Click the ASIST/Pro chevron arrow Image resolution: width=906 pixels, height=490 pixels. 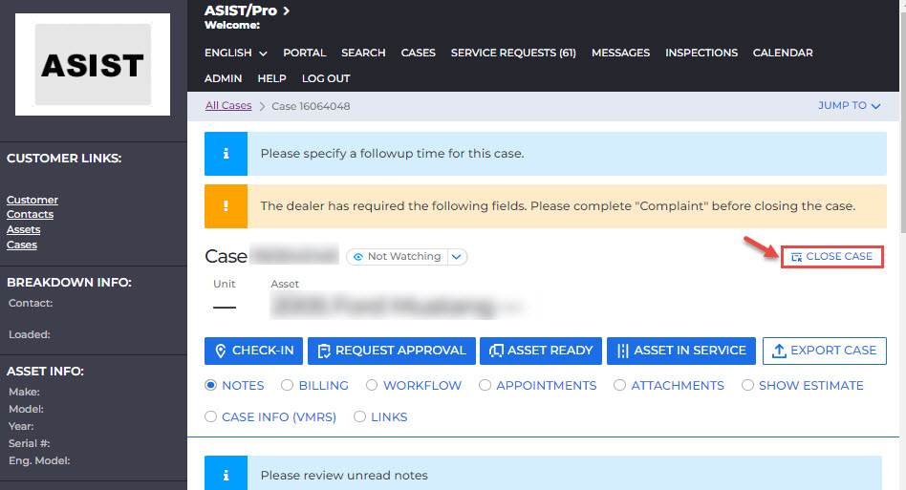(286, 11)
